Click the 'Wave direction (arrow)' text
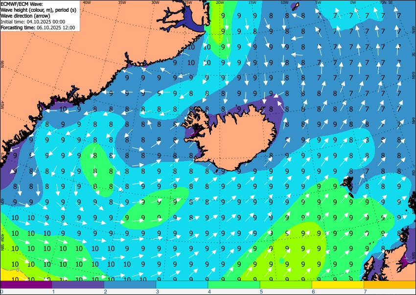 (x=25, y=16)
